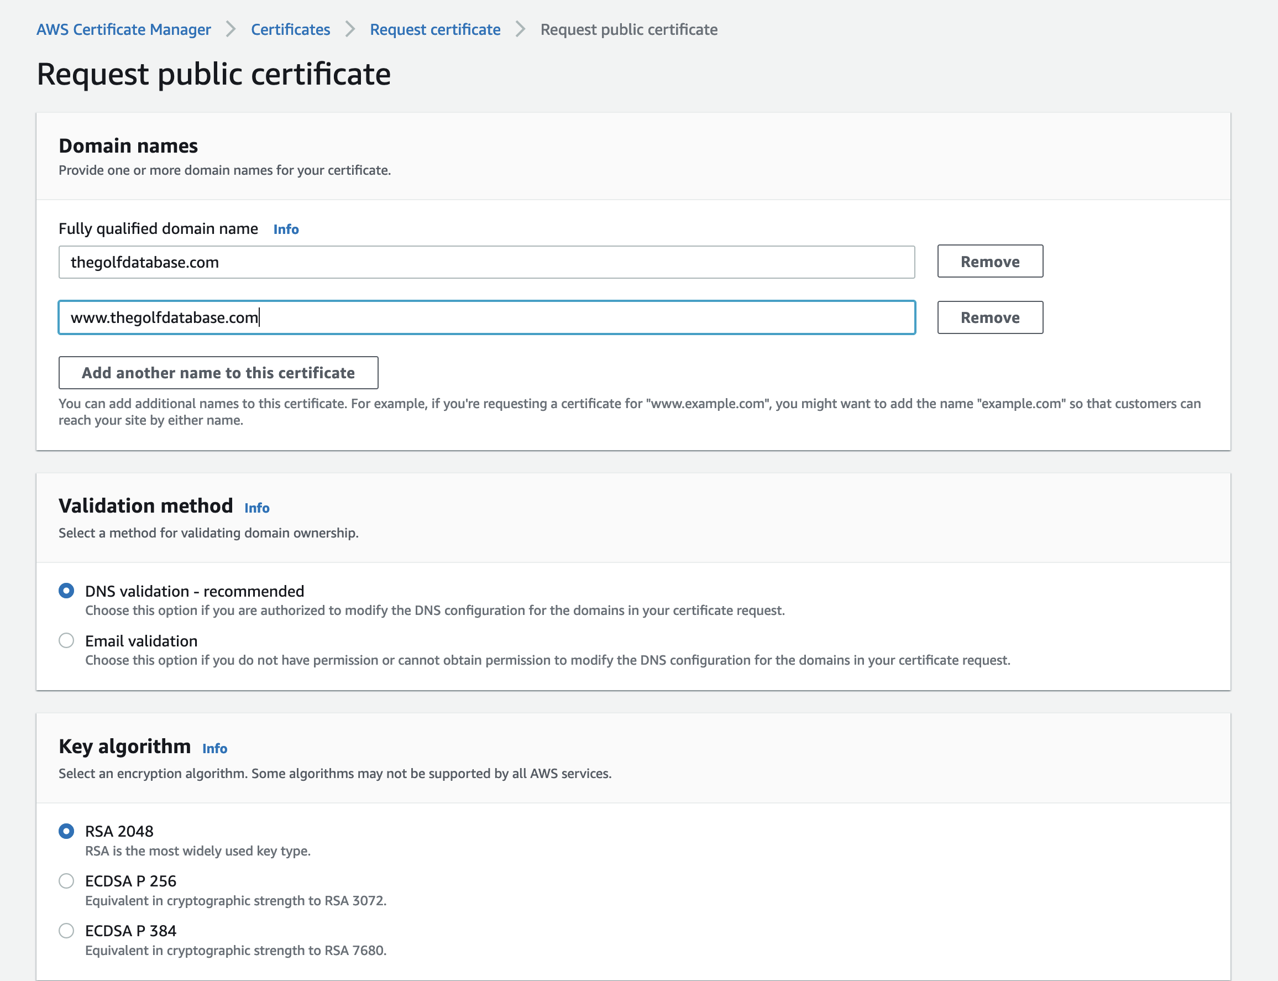Screen dimensions: 1278x981
Task: Open Info link next to Key algorithm
Action: [215, 748]
